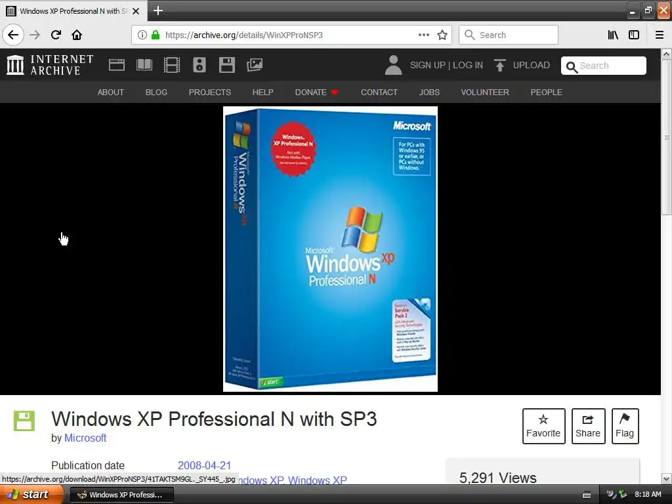Click the browser forward arrow

[x=35, y=35]
